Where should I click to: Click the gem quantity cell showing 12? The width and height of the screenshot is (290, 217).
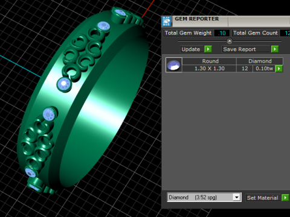pos(245,69)
